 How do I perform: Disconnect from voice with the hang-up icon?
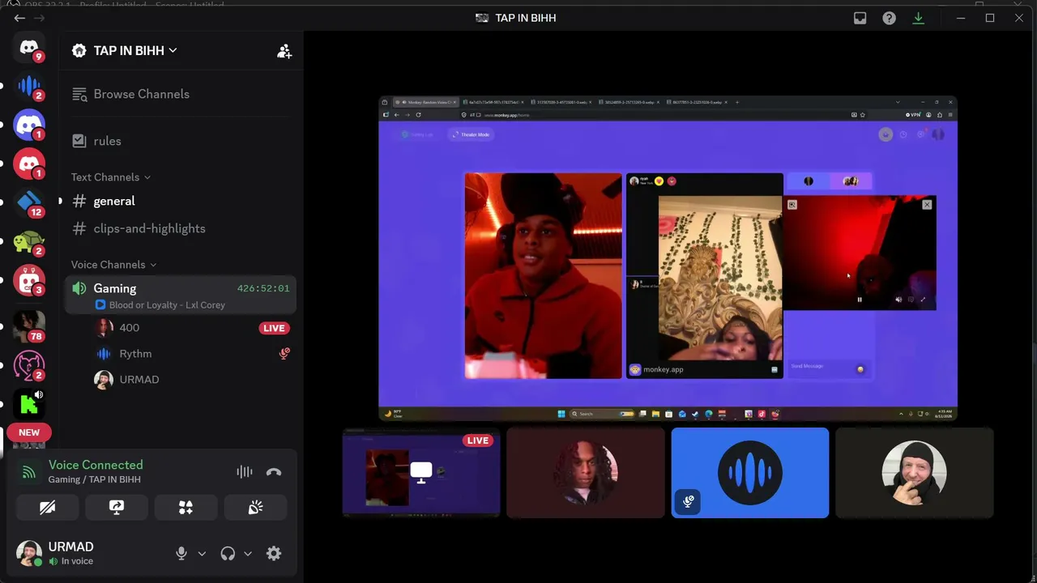(274, 472)
